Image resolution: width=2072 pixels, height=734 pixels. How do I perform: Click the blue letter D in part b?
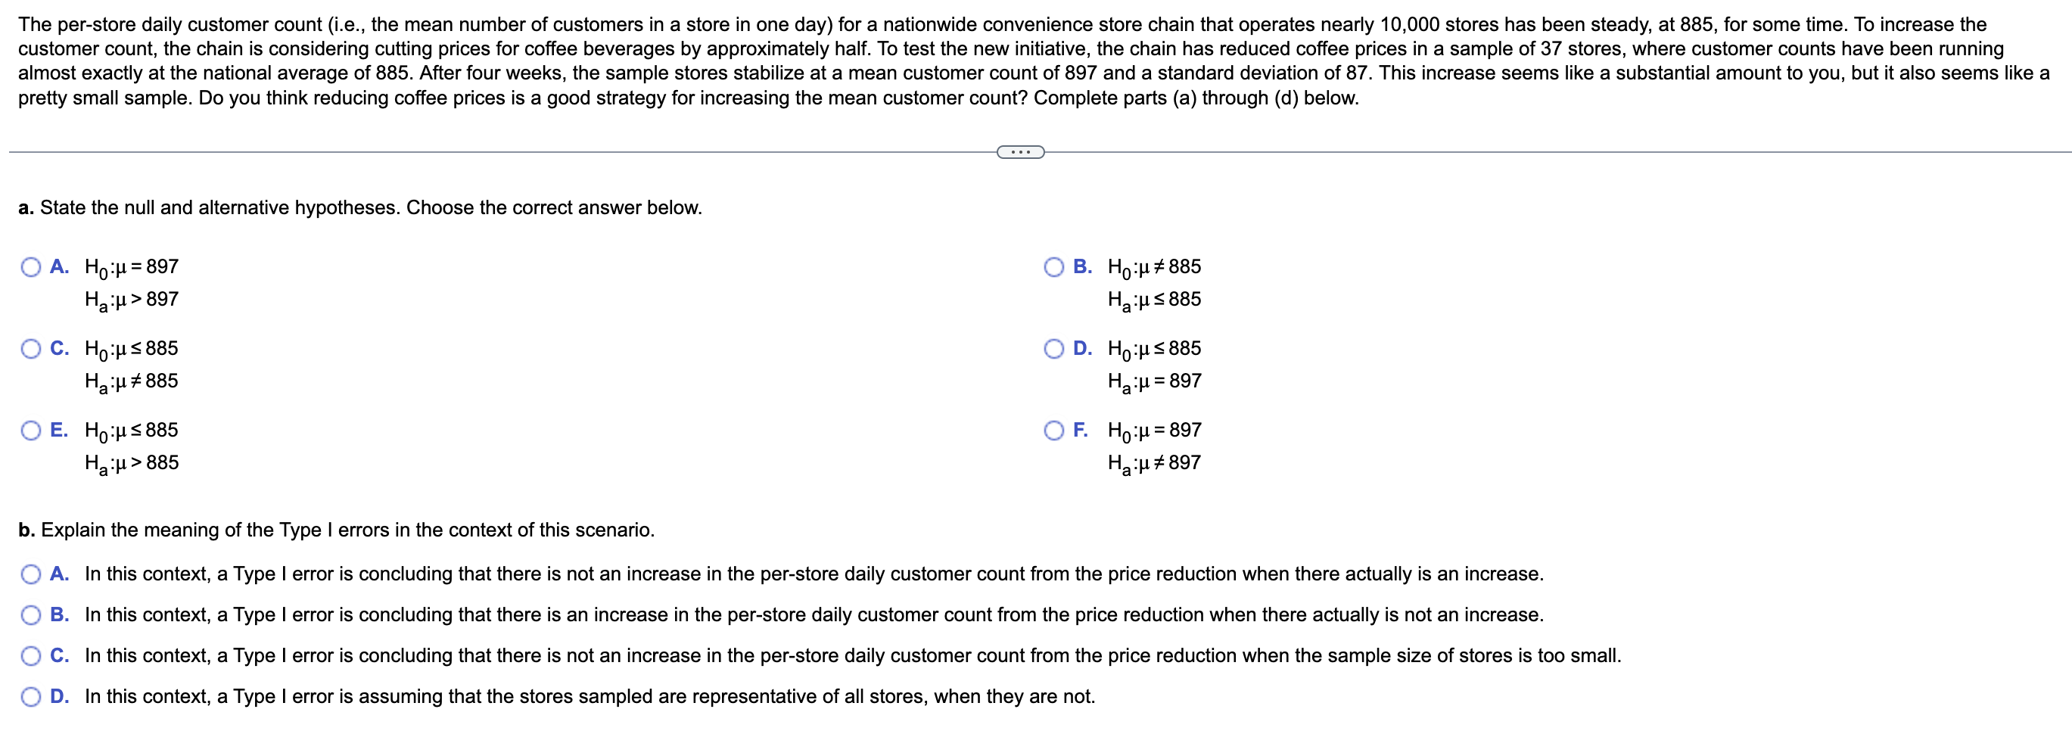point(59,697)
